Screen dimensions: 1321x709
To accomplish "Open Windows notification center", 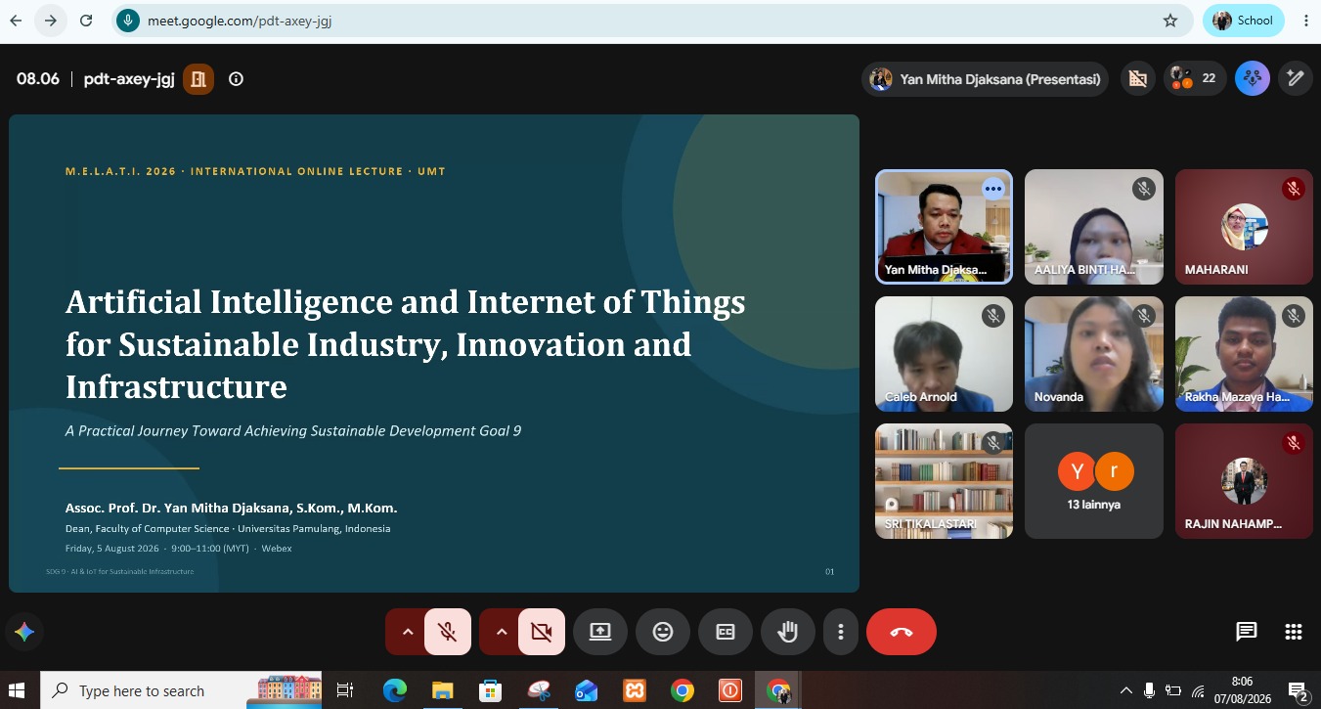I will [1299, 690].
